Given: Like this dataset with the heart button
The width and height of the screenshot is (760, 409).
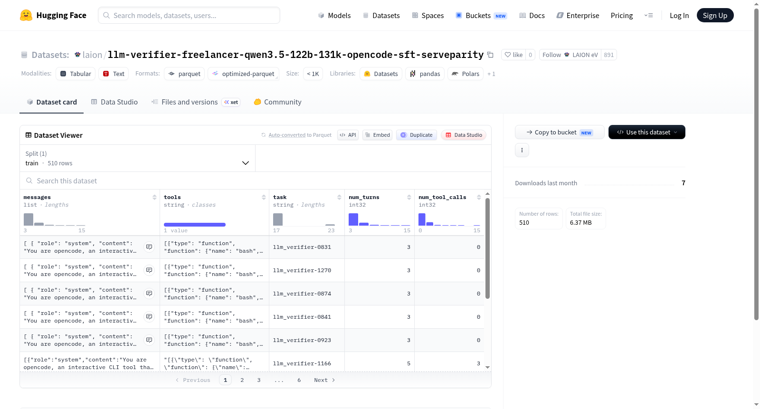Looking at the screenshot, I should 513,55.
